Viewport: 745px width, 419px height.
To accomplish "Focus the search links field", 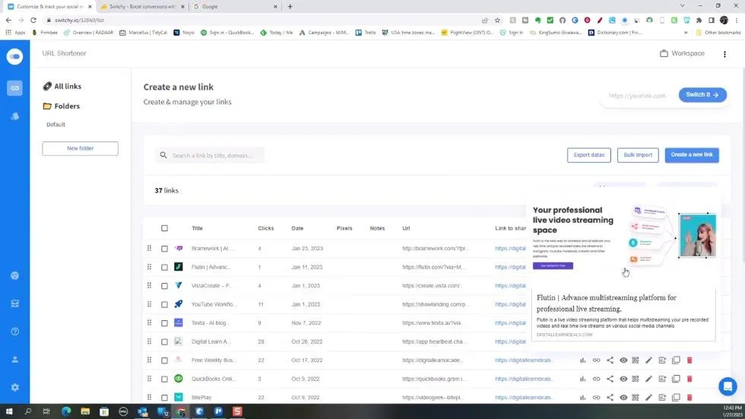I will click(x=210, y=155).
